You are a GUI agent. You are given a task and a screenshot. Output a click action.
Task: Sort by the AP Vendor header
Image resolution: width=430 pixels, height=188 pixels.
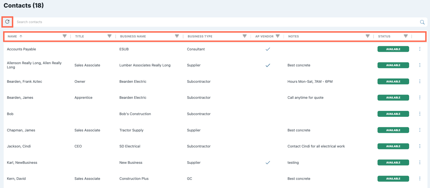264,36
